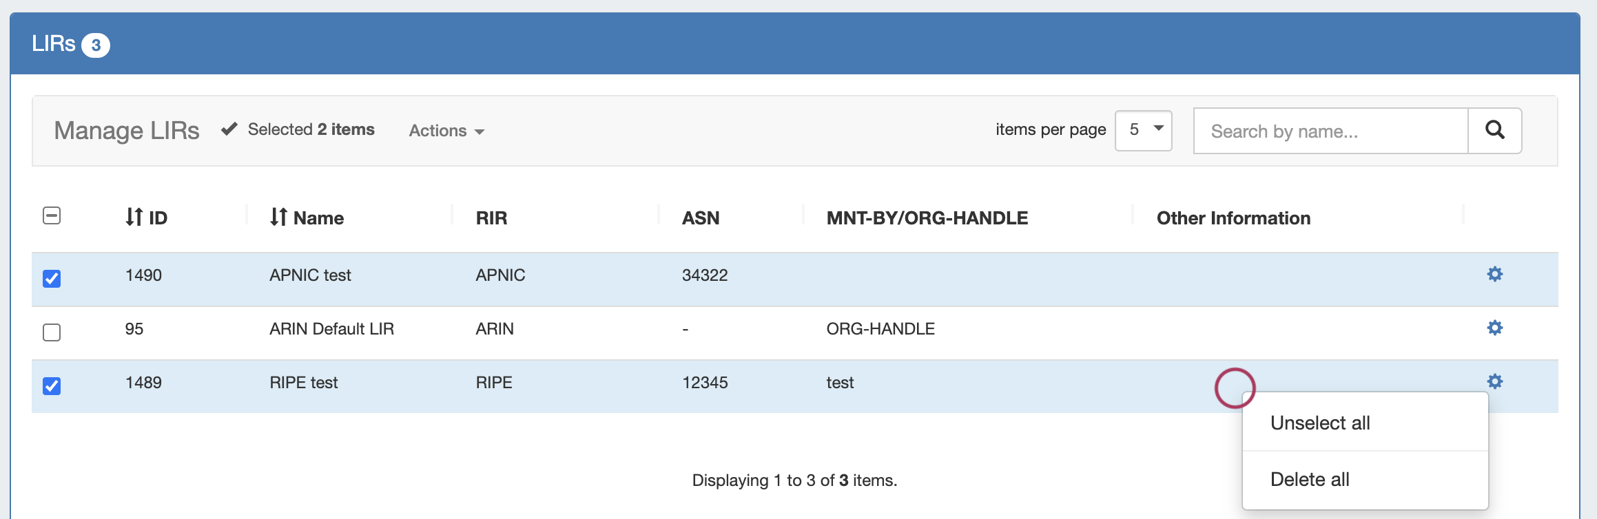Toggle the select-all header checkbox
Screen dimensions: 1597x519
point(52,216)
